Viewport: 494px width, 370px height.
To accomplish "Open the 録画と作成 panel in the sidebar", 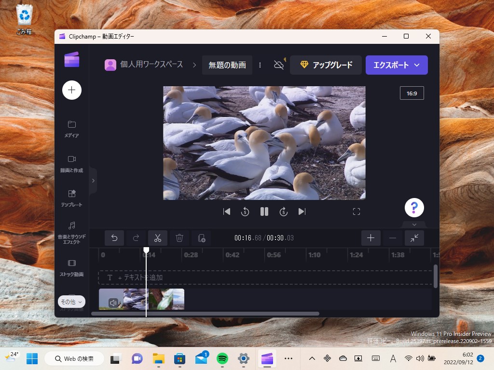I will pos(71,162).
